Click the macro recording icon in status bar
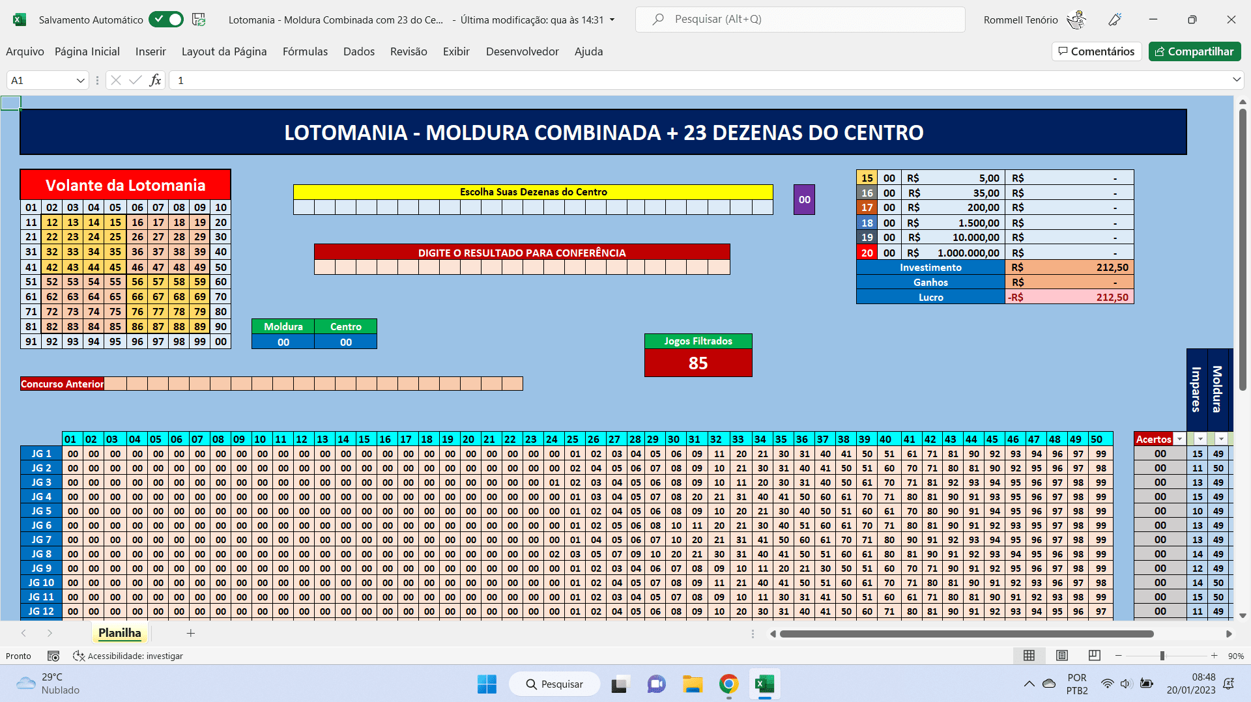The image size is (1251, 702). 53,656
